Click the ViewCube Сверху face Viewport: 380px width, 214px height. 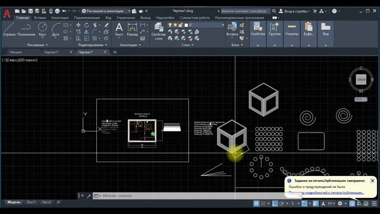coord(361,79)
